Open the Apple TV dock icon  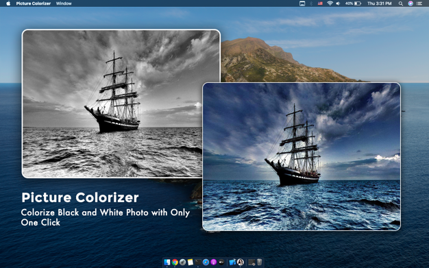(x=221, y=262)
